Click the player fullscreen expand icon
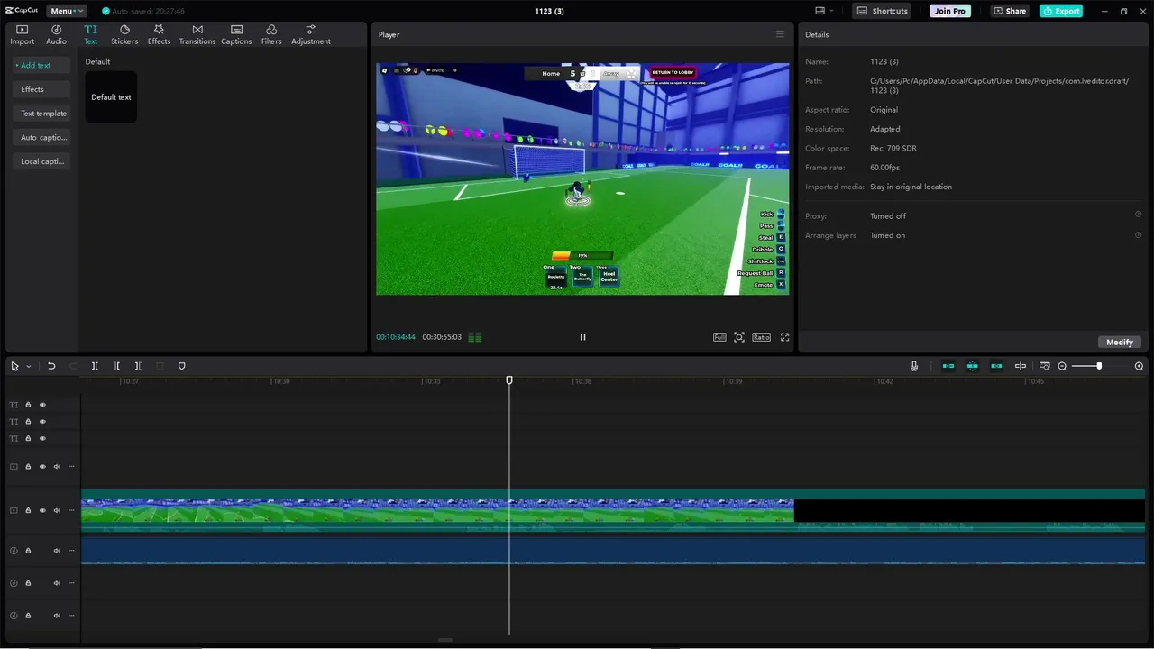The image size is (1154, 649). 784,337
